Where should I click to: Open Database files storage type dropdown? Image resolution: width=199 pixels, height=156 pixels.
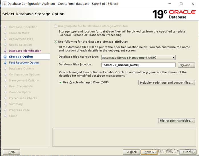[138, 58]
